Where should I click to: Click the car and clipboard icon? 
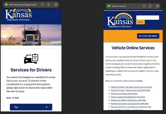pos(31,59)
